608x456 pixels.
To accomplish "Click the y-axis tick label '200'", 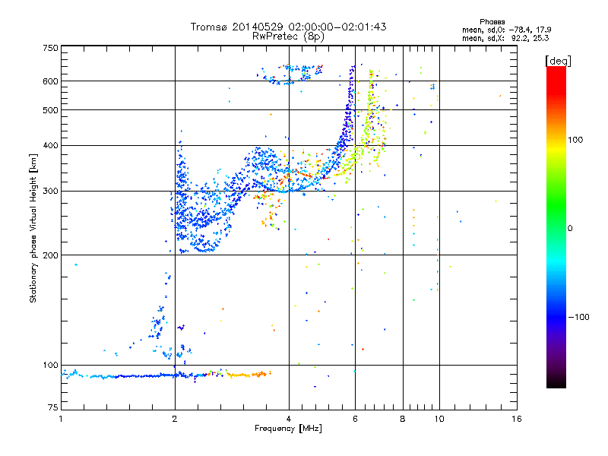I will (50, 255).
